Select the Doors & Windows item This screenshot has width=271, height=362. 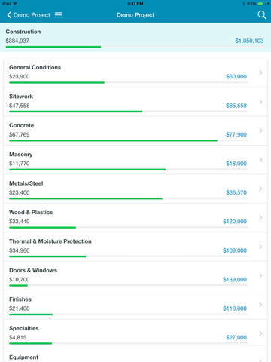[x=135, y=276]
